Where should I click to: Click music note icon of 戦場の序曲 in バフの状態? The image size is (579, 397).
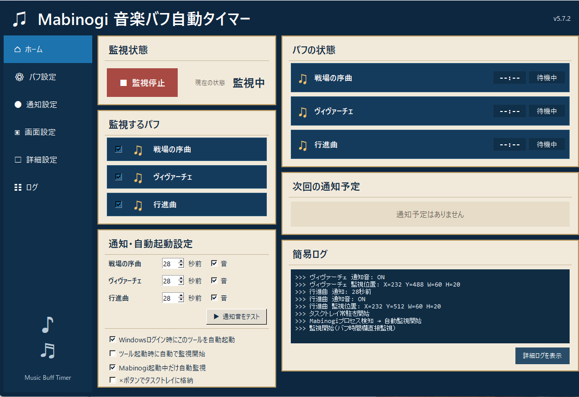pyautogui.click(x=303, y=78)
